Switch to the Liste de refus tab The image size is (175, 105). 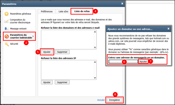click(x=82, y=11)
